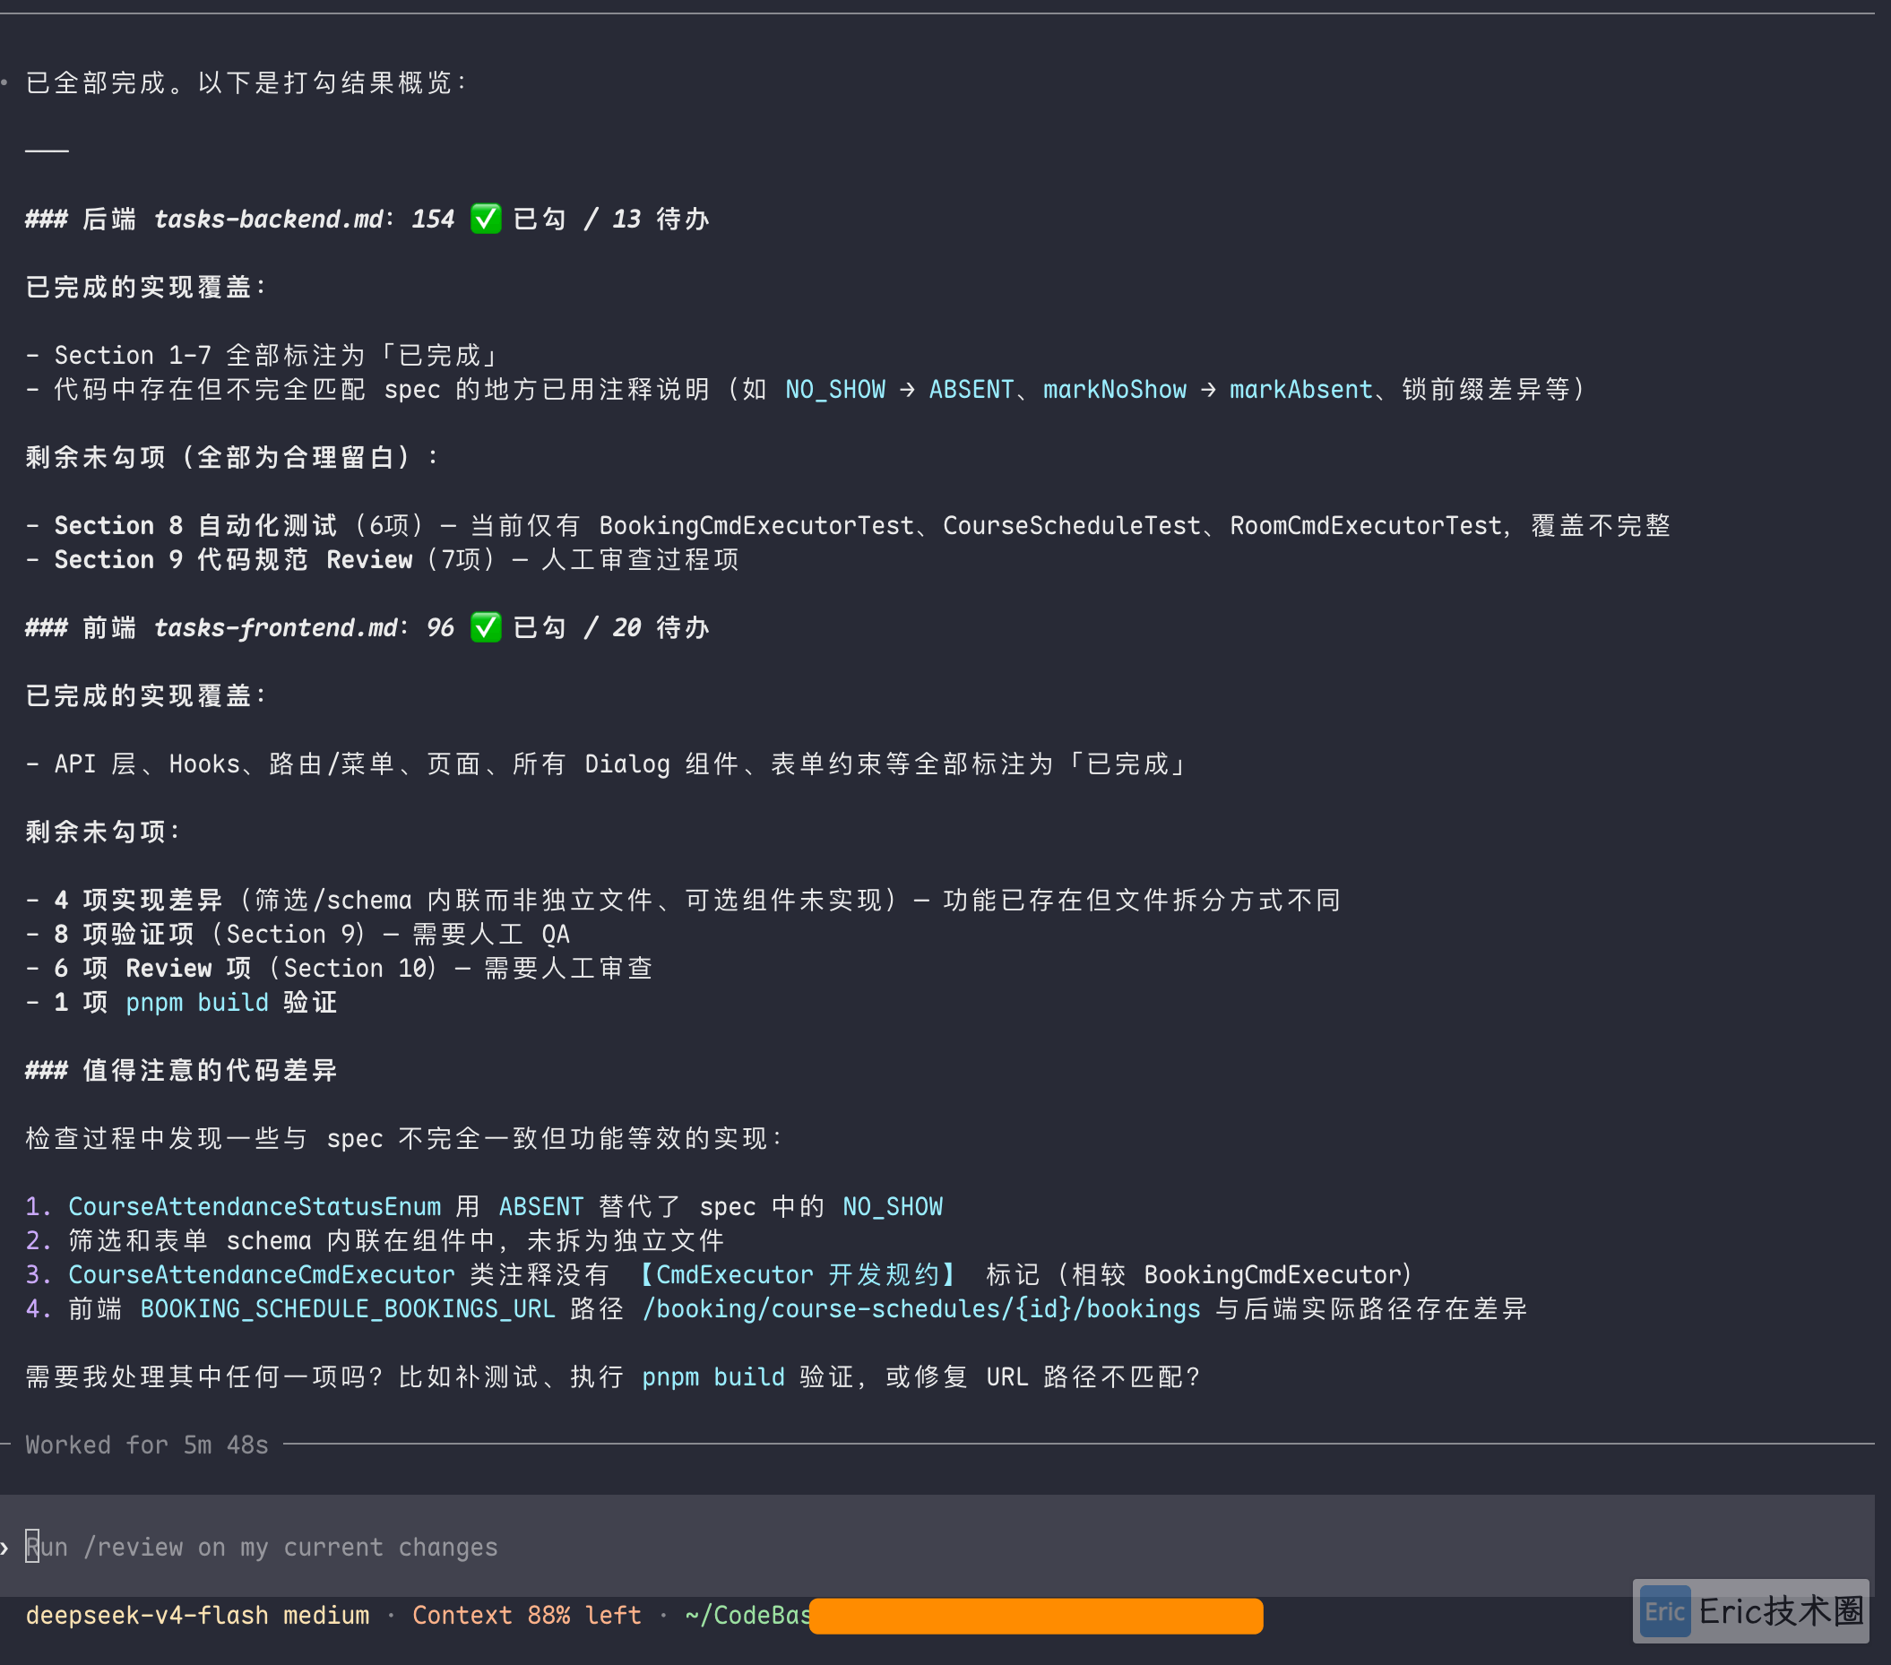
Task: Click the deepseek-v4-flash medium model label
Action: (197, 1616)
